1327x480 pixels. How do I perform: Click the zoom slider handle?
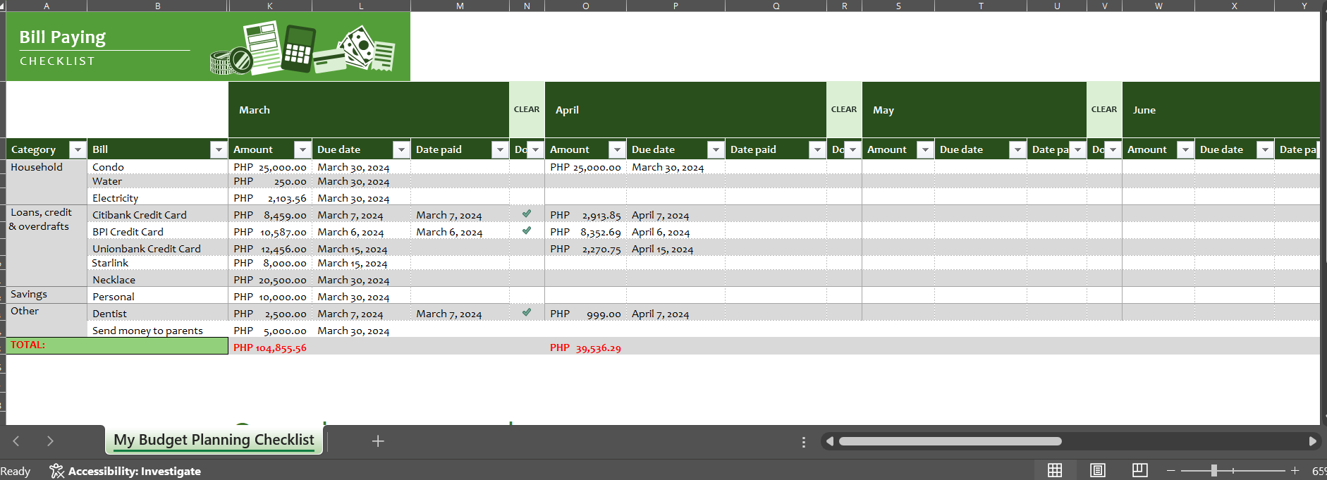click(x=1214, y=470)
